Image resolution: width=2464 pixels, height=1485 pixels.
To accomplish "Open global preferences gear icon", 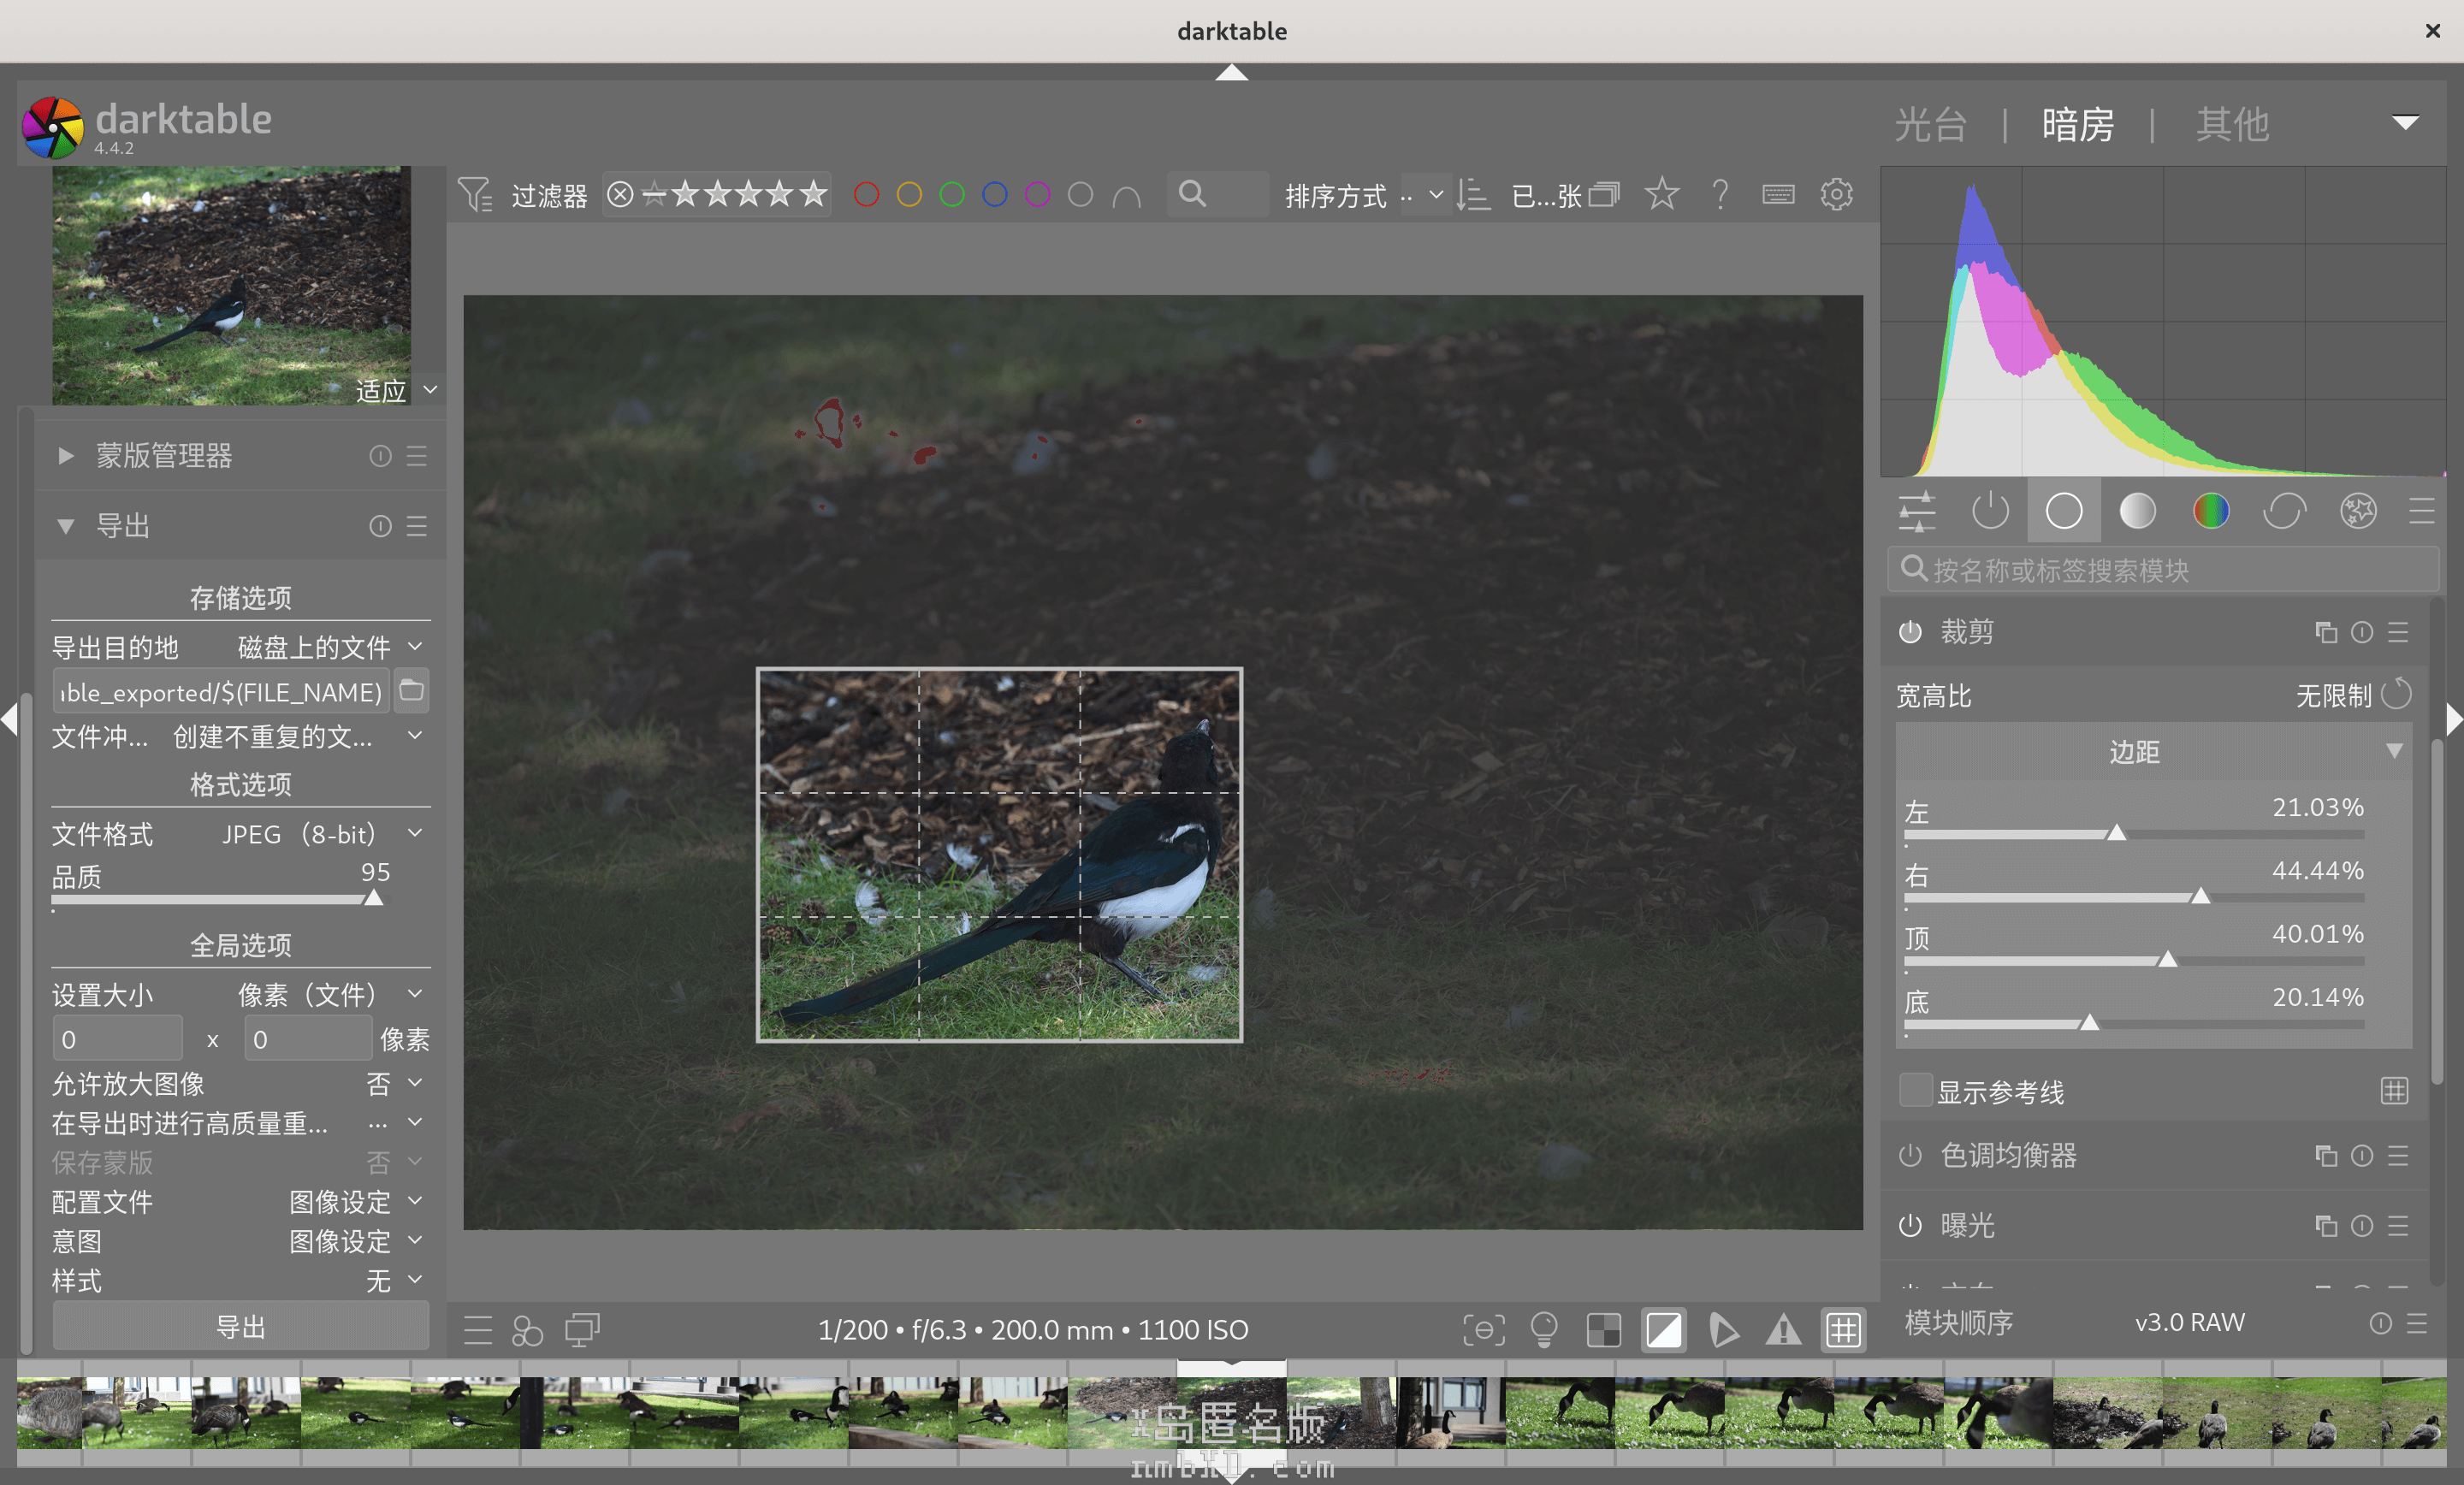I will (1836, 194).
